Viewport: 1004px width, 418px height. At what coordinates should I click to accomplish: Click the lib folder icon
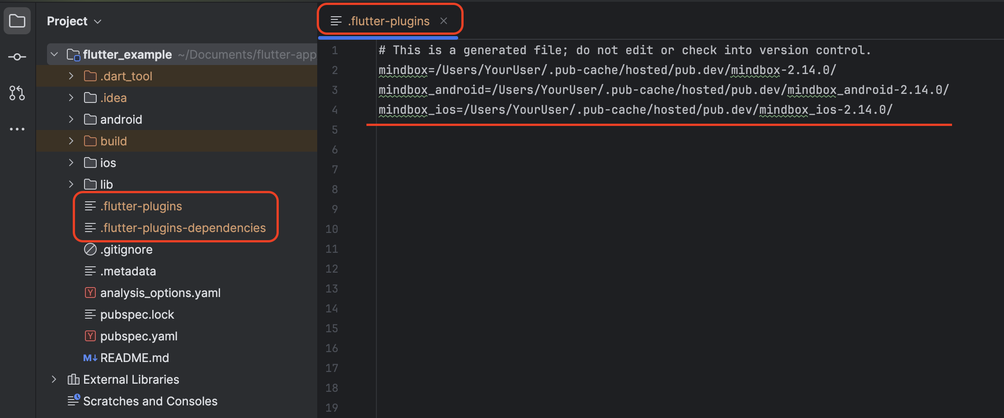[90, 185]
